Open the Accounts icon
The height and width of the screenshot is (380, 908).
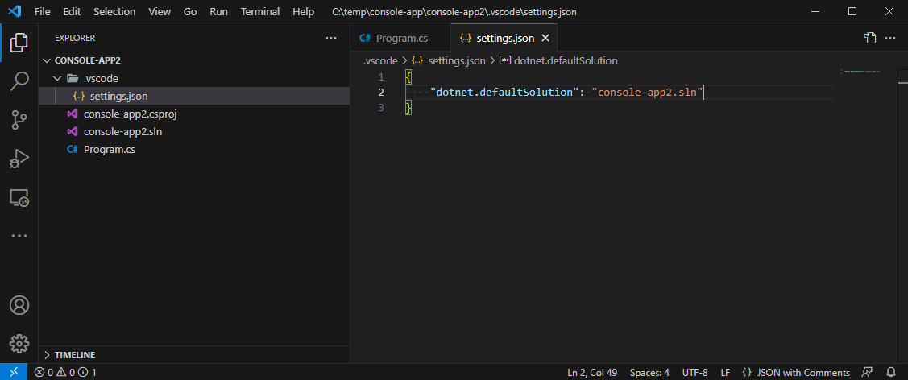click(x=19, y=305)
